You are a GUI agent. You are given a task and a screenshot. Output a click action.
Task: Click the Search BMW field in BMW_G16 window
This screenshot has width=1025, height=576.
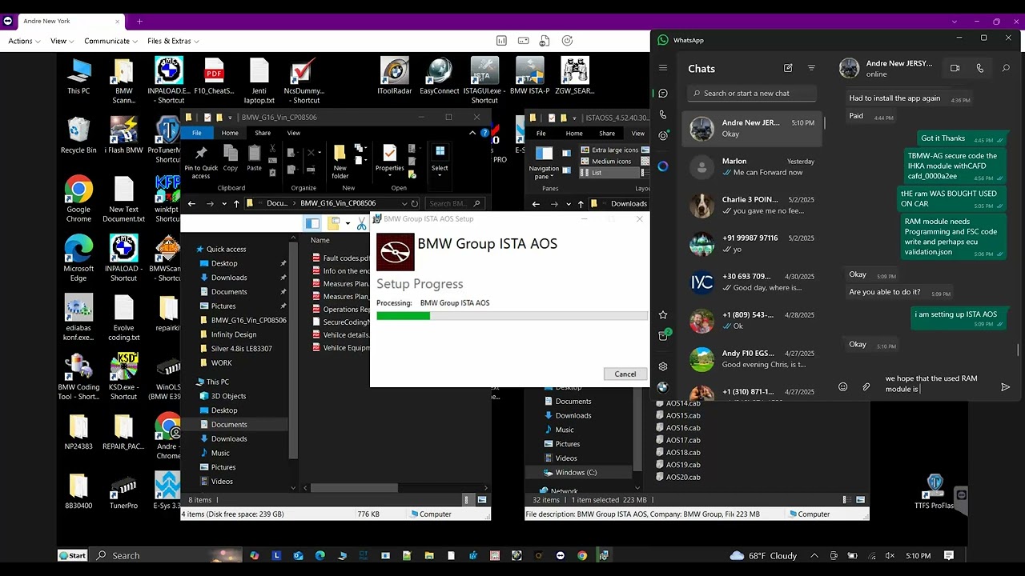pyautogui.click(x=454, y=203)
